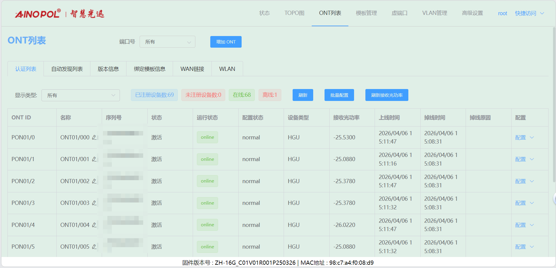This screenshot has height=268, width=556.
Task: Click the 刷新接收光功率 button
Action: point(387,95)
